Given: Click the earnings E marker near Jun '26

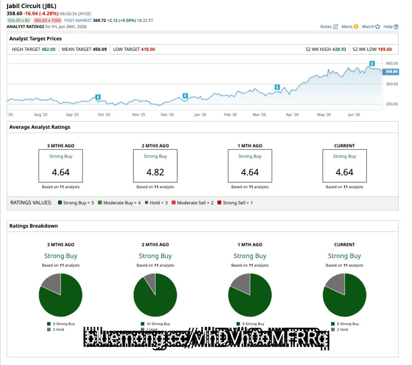Looking at the screenshot, I should [x=372, y=63].
